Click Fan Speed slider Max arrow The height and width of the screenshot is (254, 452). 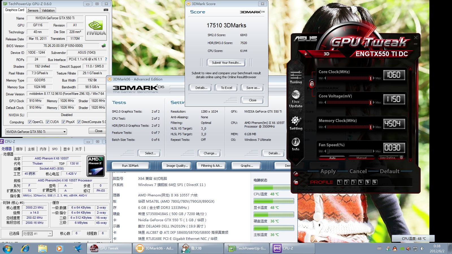tap(374, 151)
